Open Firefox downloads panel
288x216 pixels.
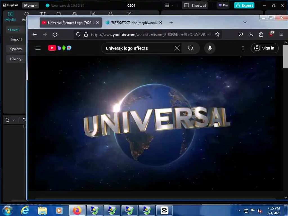[251, 34]
